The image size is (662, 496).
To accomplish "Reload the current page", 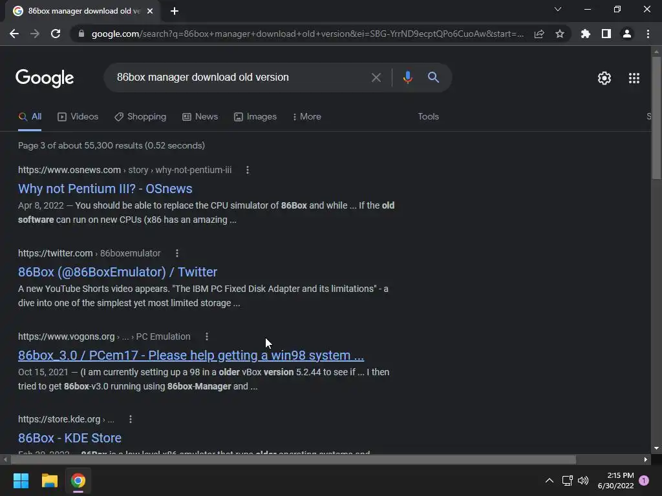I will (x=56, y=34).
